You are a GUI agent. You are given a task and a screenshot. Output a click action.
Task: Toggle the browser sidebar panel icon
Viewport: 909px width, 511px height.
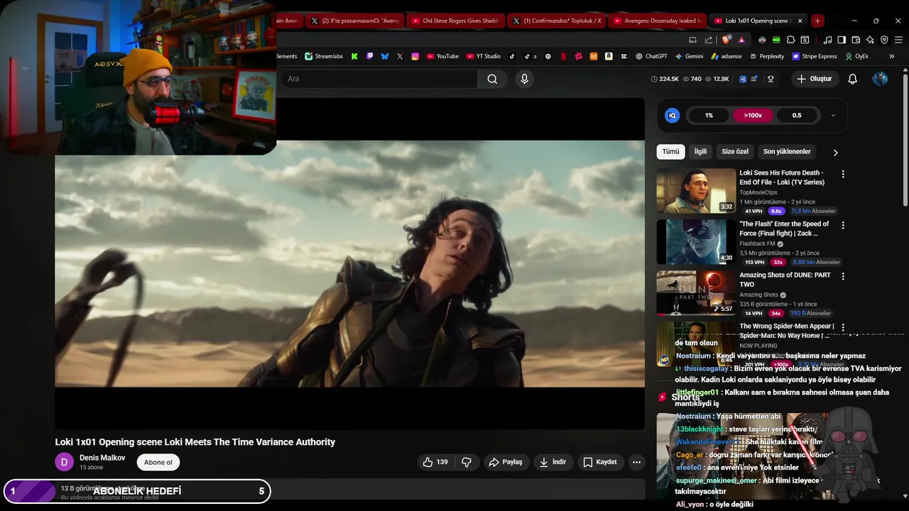tap(842, 40)
